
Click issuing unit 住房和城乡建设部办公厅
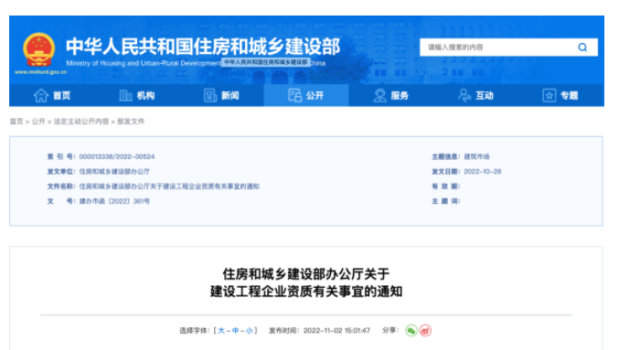114,172
